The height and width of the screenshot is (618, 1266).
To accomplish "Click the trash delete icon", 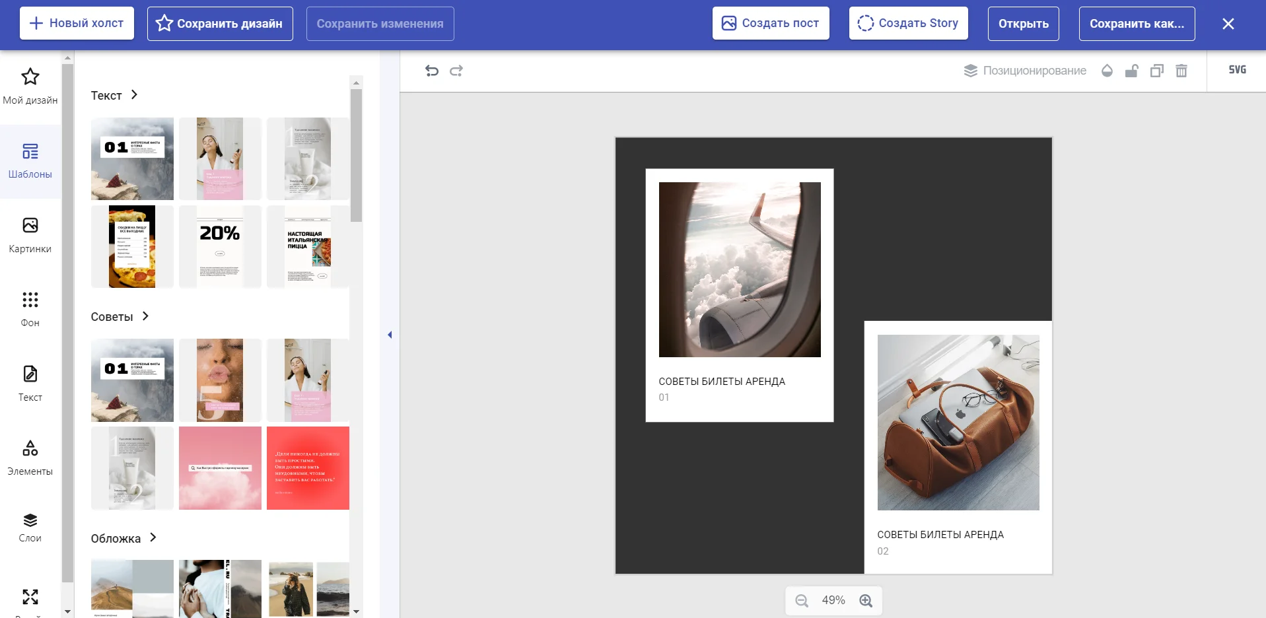I will click(1181, 71).
